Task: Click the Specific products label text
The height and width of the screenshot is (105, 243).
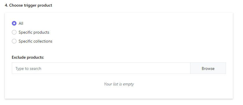Action: click(x=34, y=33)
